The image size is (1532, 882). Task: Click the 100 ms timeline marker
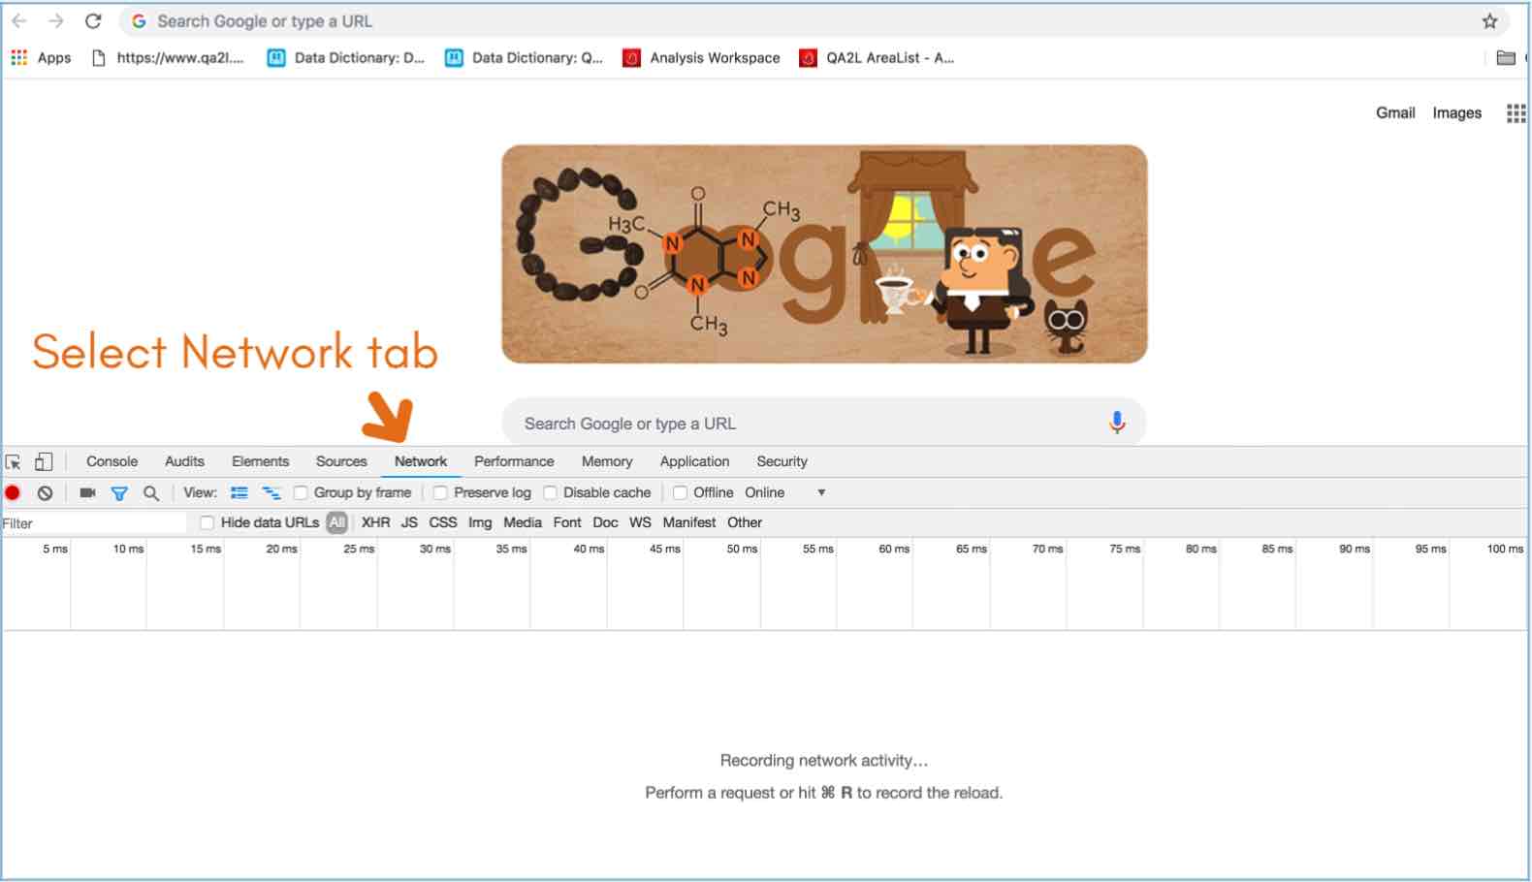tap(1505, 550)
